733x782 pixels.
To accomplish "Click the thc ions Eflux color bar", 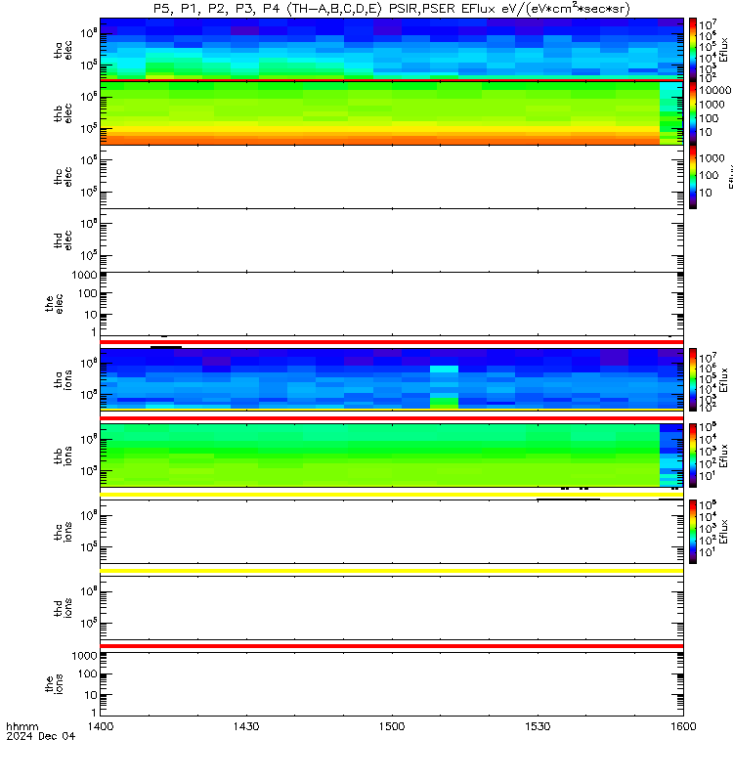I will [x=693, y=532].
